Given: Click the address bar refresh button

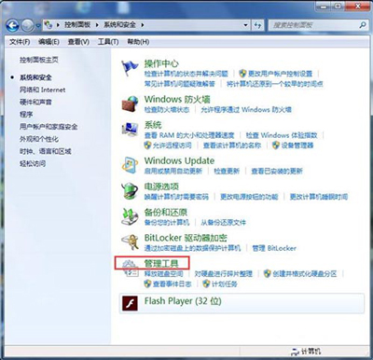Looking at the screenshot, I should (257, 25).
